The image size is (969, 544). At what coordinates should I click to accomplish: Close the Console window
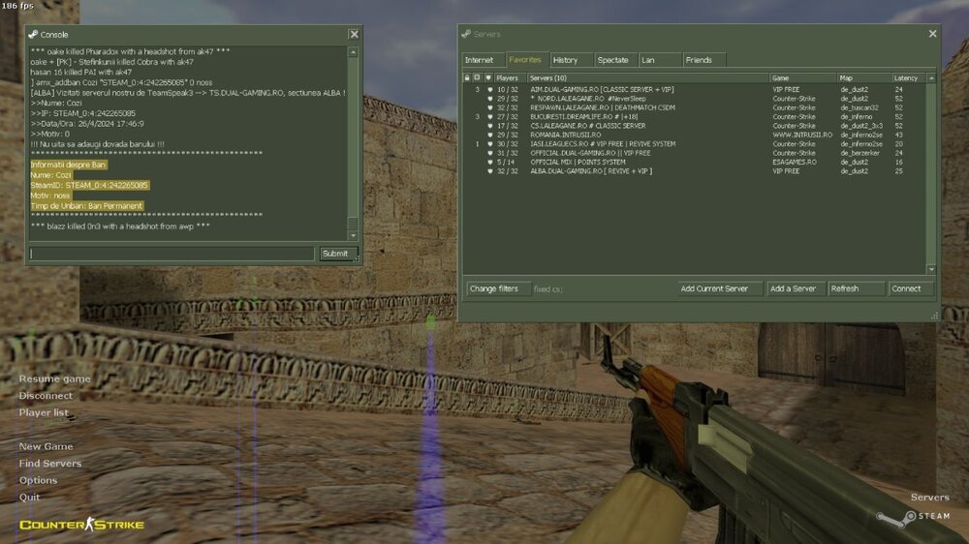point(354,34)
